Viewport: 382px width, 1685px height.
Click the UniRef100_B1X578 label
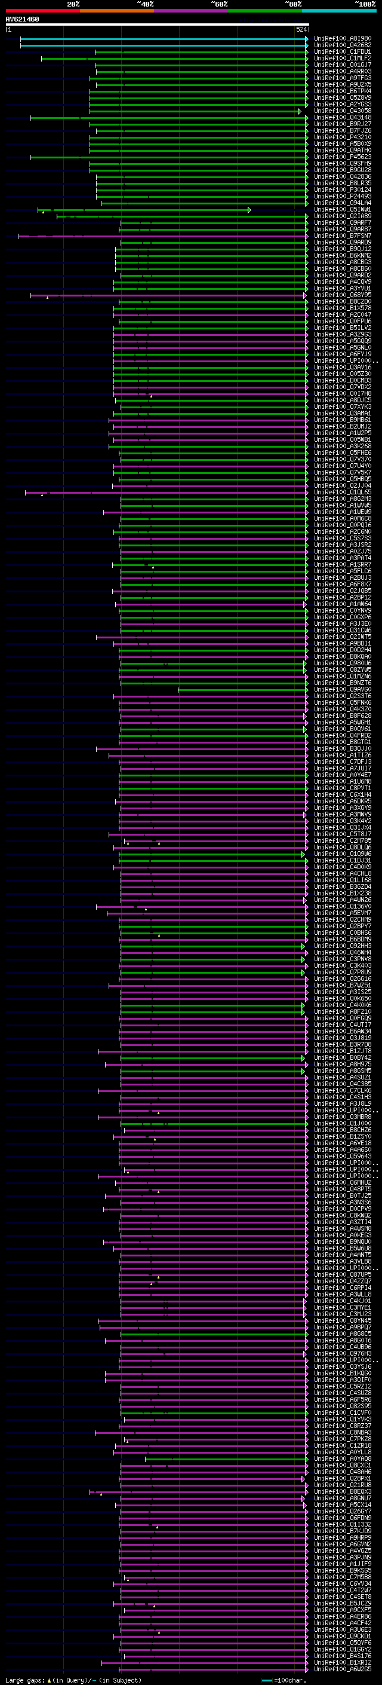pyautogui.click(x=343, y=308)
